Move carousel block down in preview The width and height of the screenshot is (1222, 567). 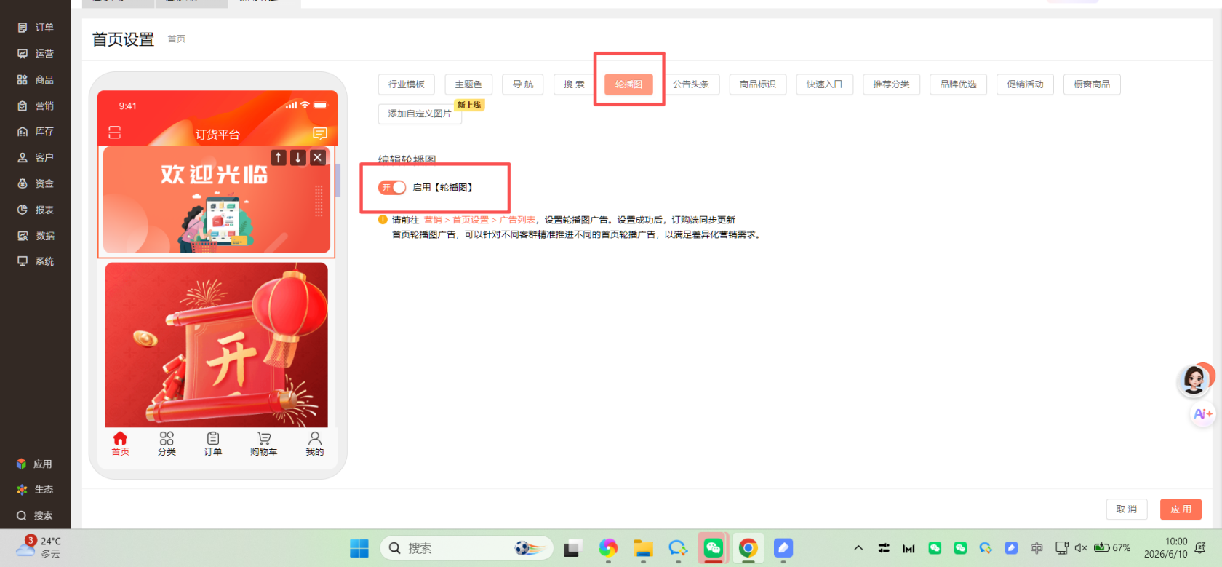click(x=297, y=157)
